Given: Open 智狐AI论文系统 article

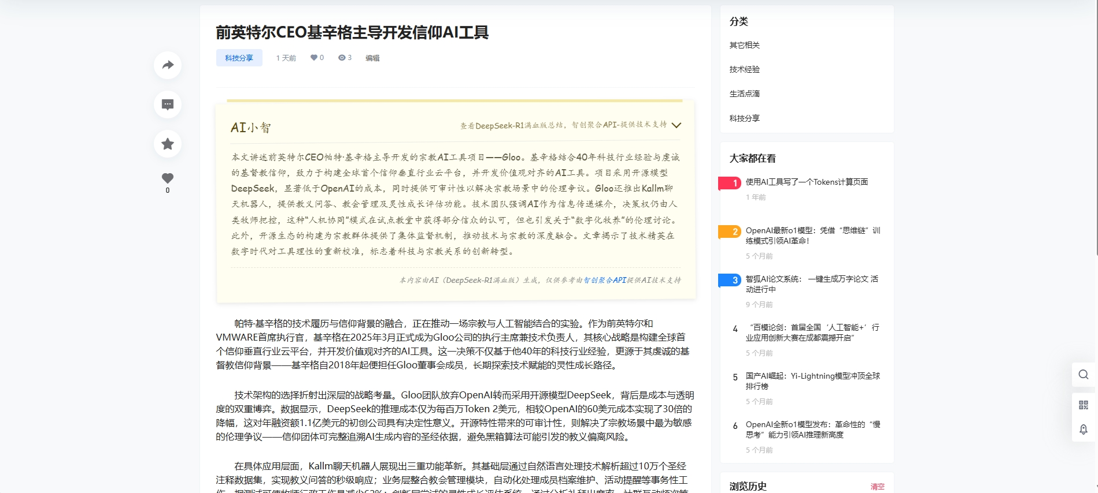Looking at the screenshot, I should pyautogui.click(x=811, y=284).
